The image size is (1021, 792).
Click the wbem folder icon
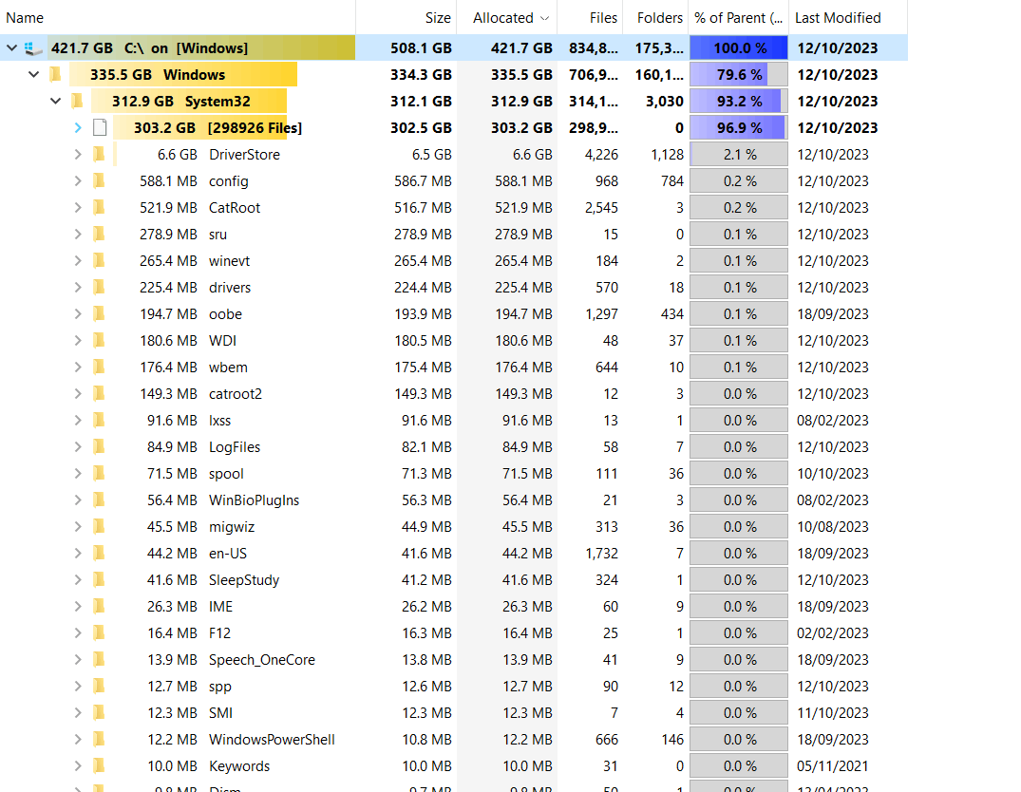(x=99, y=368)
